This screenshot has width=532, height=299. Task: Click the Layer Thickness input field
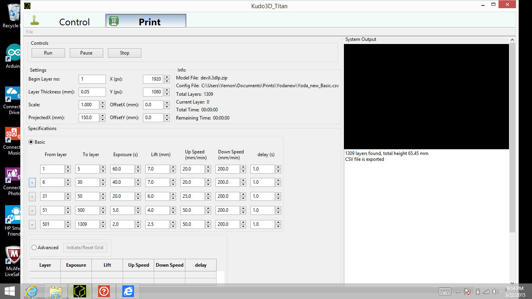(x=92, y=92)
